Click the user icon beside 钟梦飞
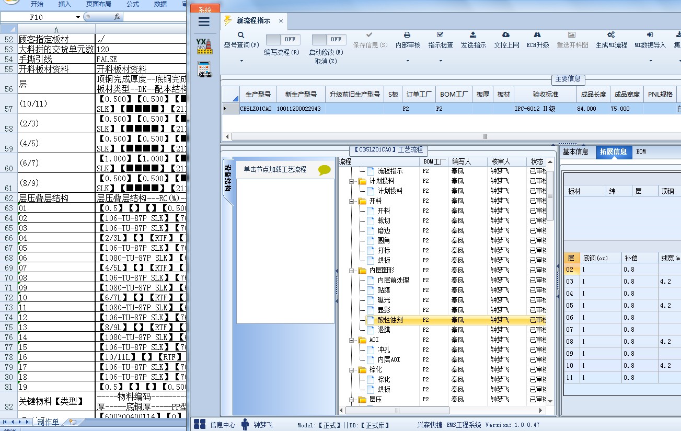The image size is (681, 431). click(245, 424)
